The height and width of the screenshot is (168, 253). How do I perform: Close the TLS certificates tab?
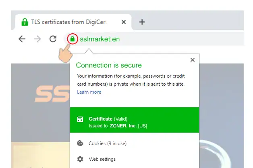tap(124, 22)
